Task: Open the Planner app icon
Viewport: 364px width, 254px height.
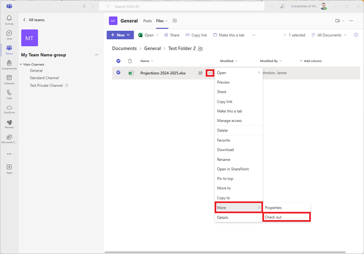Action: (x=9, y=124)
